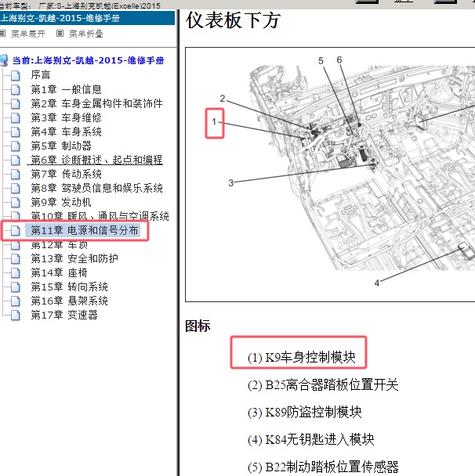The height and width of the screenshot is (476, 475).
Task: Click callout number 5 in the diagram
Action: [x=321, y=61]
